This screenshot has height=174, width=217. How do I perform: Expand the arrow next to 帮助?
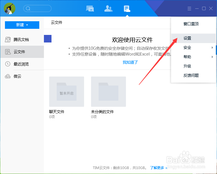click(x=212, y=57)
